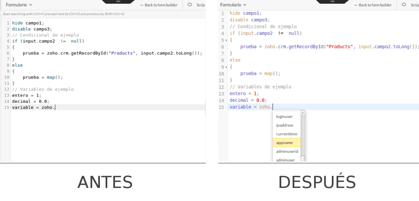Choose 'ipaddress' autocomplete suggestion
This screenshot has width=419, height=201.
(x=284, y=125)
